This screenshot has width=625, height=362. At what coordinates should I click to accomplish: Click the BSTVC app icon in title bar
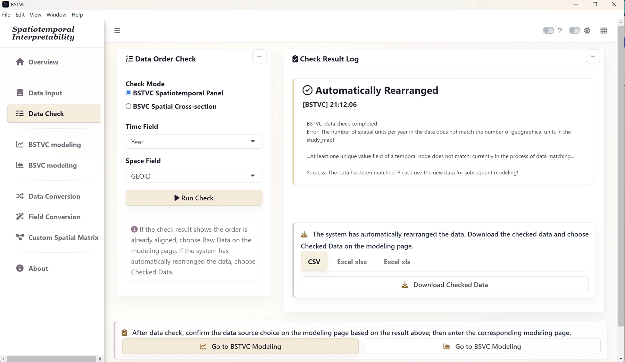pos(5,4)
